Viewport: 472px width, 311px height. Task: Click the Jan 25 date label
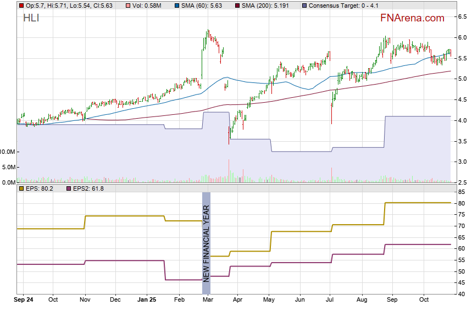click(x=147, y=300)
